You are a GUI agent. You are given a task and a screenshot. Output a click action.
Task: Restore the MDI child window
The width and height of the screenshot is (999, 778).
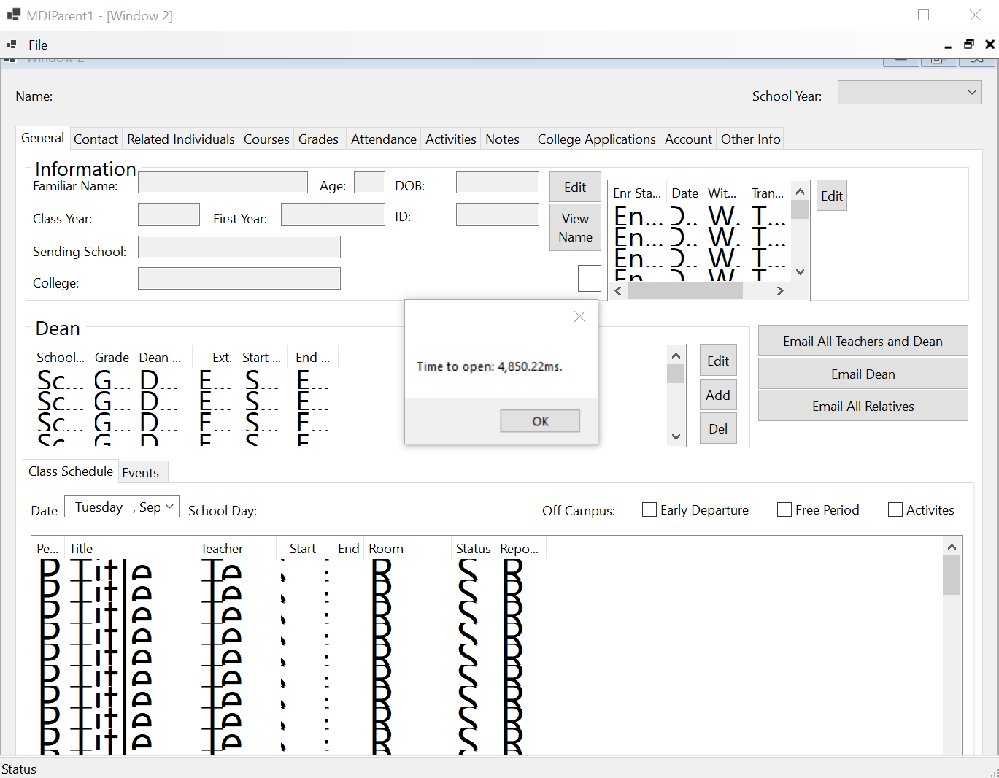pyautogui.click(x=969, y=45)
